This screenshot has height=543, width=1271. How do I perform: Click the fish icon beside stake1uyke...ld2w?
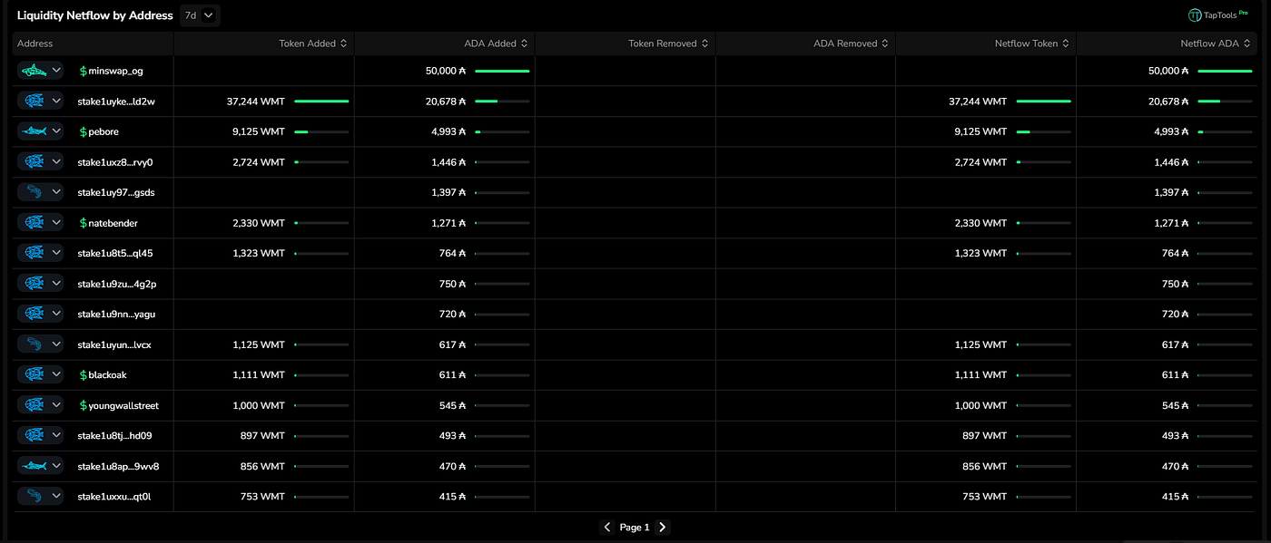click(x=34, y=101)
